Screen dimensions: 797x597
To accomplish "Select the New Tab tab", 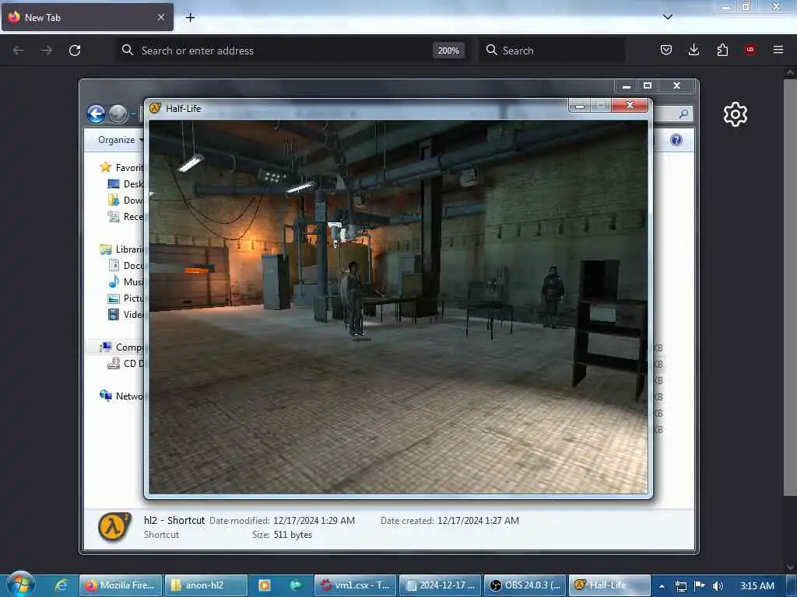I will 87,17.
